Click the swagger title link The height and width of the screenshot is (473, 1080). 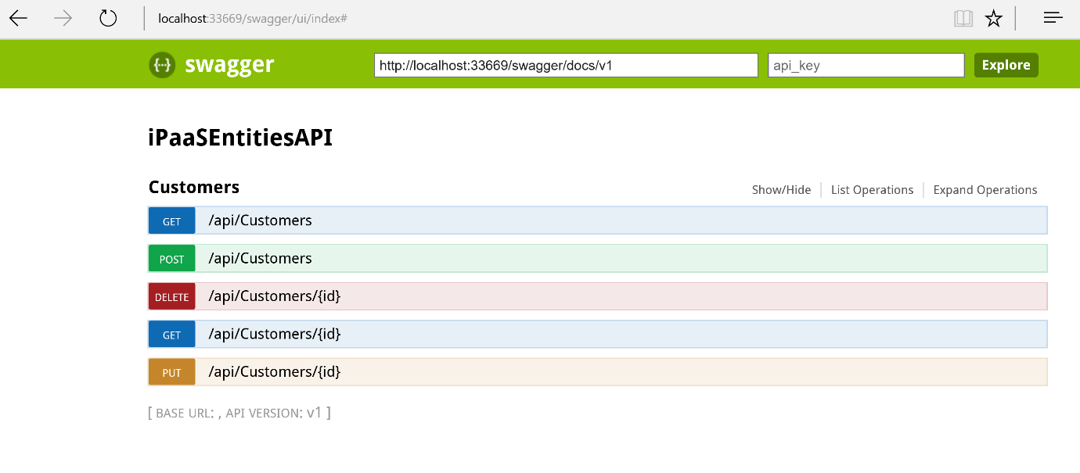(229, 64)
